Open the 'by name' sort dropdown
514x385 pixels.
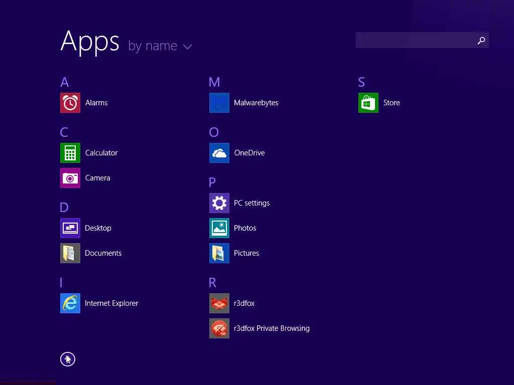pos(160,46)
